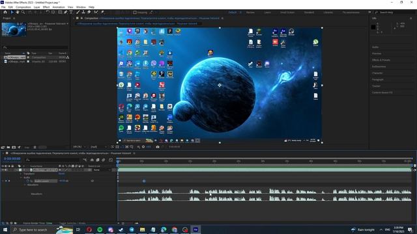Toggle the fast previews button in viewer
The image size is (417, 234).
point(112,147)
